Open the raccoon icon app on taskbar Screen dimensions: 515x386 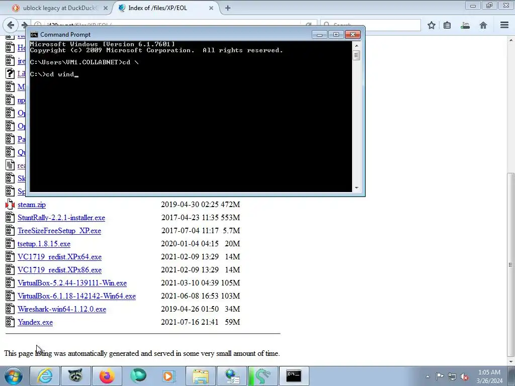[75, 376]
